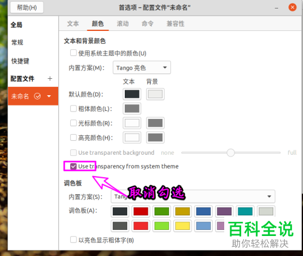Screen dimensions: 303x256
Task: Select the 未命名 profile entry
Action: pyautogui.click(x=33, y=96)
